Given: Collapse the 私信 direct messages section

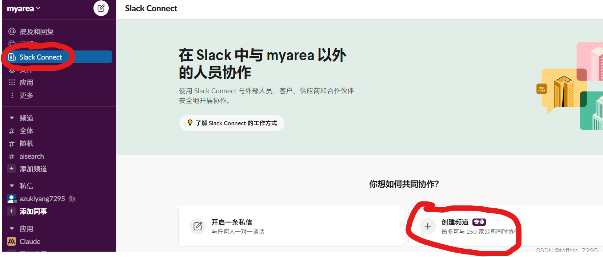Looking at the screenshot, I should click(12, 186).
